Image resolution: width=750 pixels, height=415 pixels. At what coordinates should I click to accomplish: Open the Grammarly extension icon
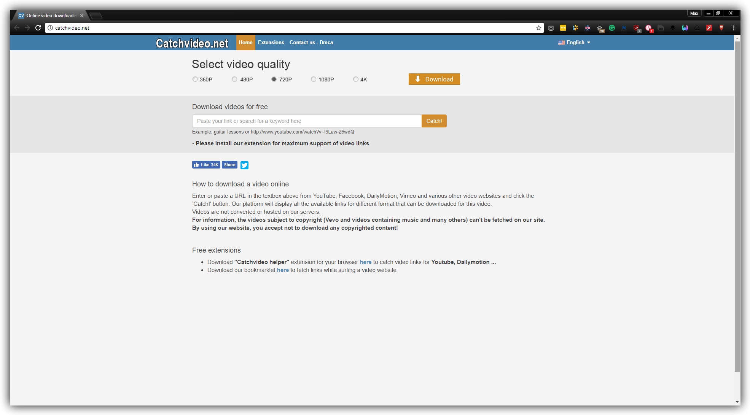(612, 28)
